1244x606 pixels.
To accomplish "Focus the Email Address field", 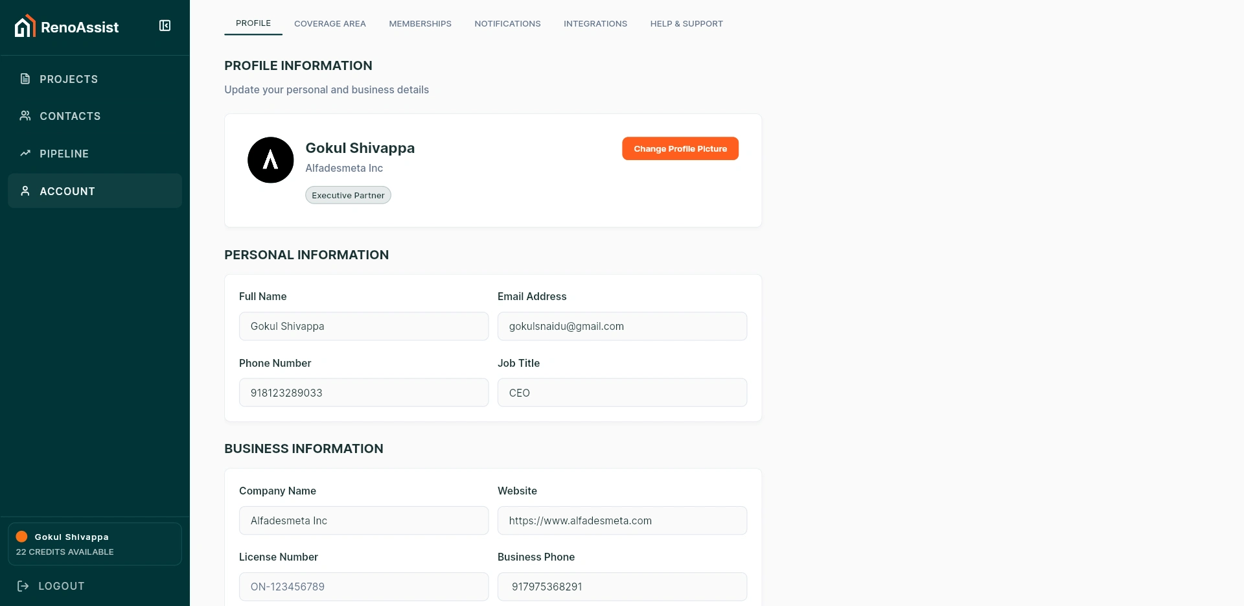I will [622, 327].
